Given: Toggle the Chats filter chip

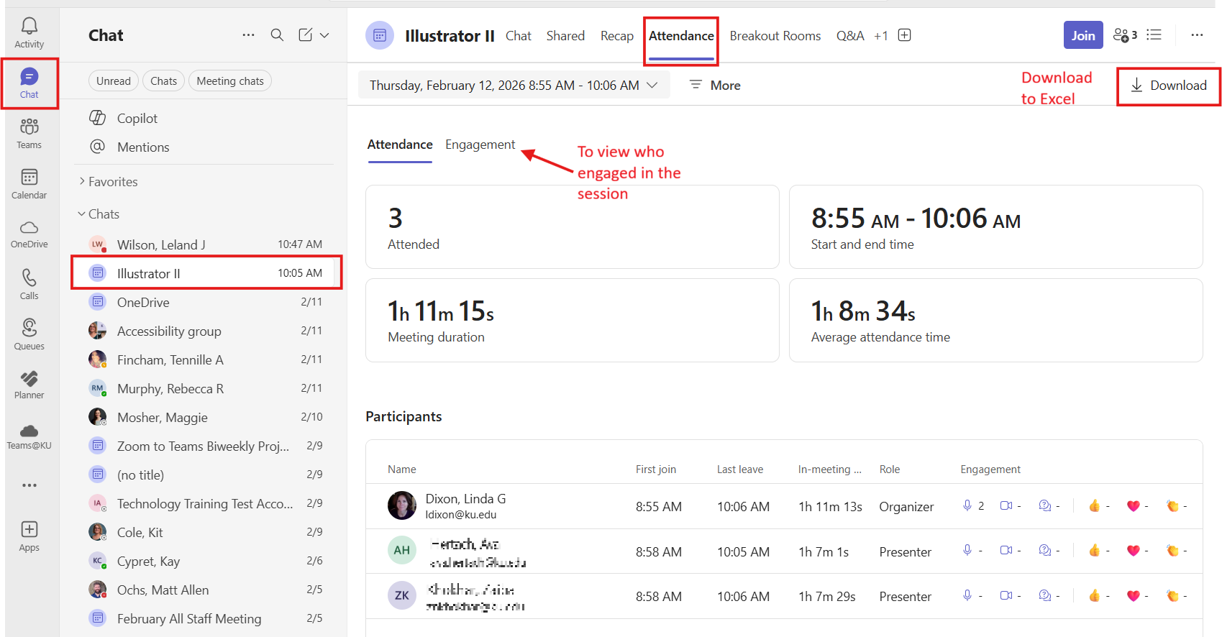Looking at the screenshot, I should (x=163, y=81).
